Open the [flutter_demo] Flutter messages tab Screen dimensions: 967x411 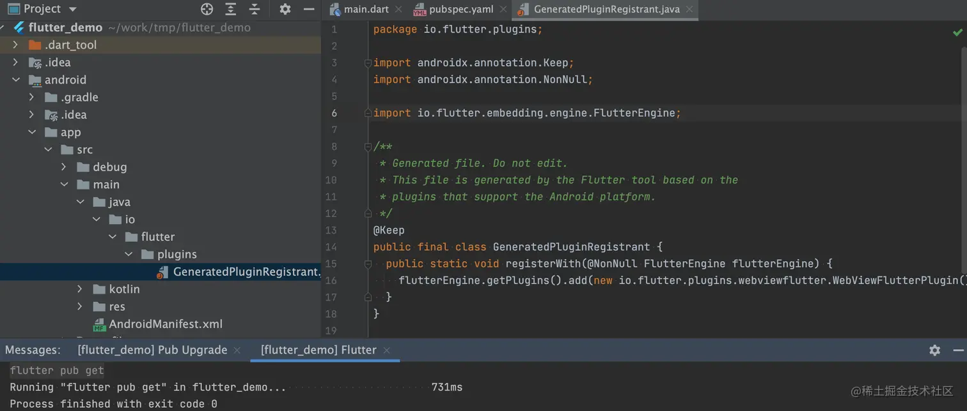tap(318, 350)
